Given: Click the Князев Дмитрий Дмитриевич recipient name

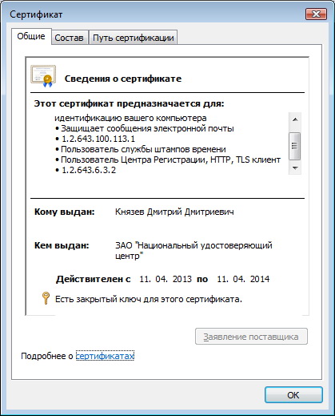Looking at the screenshot, I should (x=174, y=212).
